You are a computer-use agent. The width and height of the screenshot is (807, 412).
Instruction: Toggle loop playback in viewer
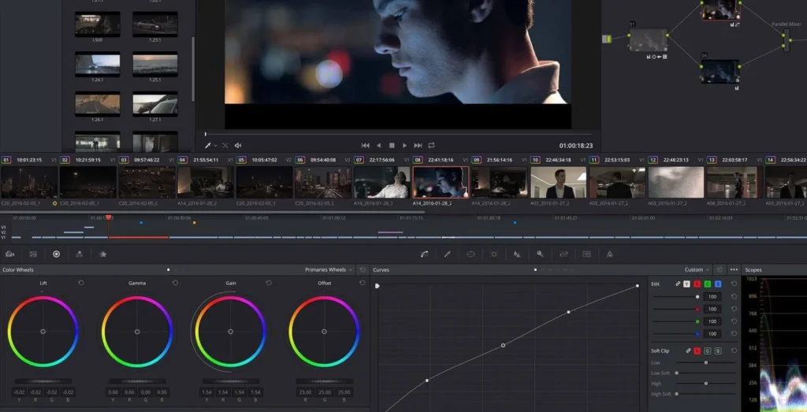pos(431,146)
